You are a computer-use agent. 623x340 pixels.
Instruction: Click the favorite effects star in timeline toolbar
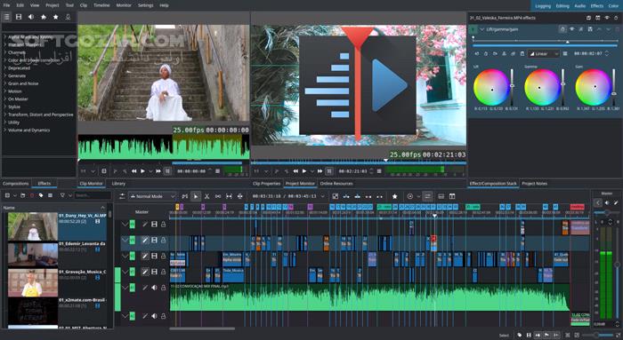394,196
